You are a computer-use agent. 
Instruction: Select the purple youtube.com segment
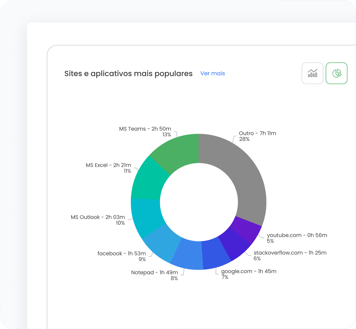(246, 229)
